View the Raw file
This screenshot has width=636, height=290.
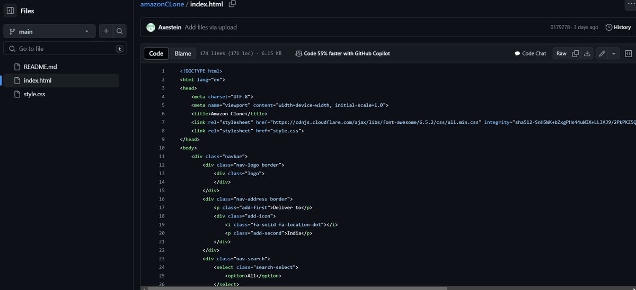click(x=561, y=53)
